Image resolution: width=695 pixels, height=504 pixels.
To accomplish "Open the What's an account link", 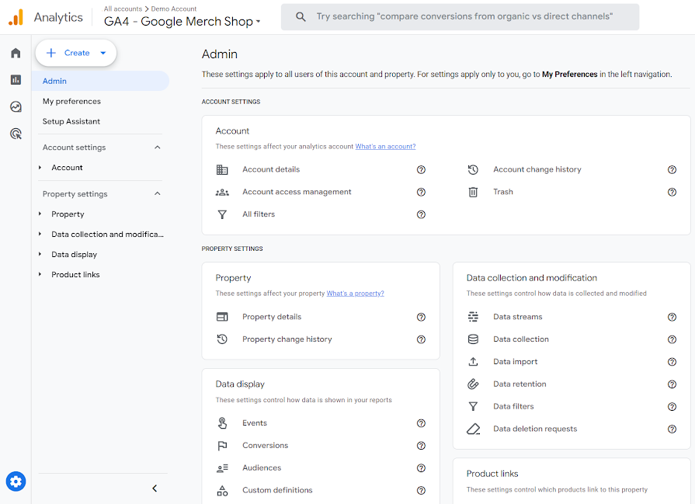I will click(x=385, y=146).
